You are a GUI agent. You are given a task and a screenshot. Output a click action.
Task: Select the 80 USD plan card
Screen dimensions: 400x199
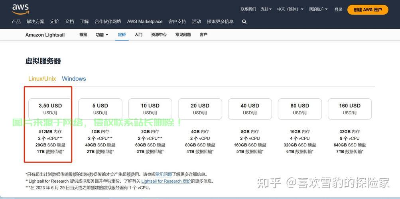pos(300,109)
